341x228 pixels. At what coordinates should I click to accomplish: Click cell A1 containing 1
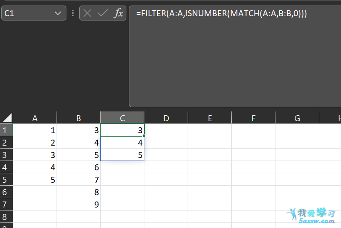(x=35, y=130)
